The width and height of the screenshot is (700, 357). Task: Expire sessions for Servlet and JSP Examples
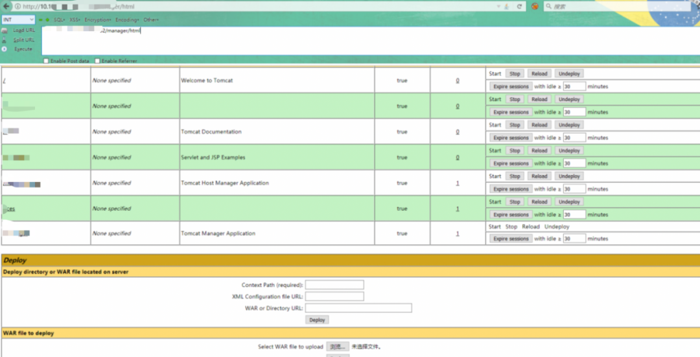pyautogui.click(x=511, y=163)
